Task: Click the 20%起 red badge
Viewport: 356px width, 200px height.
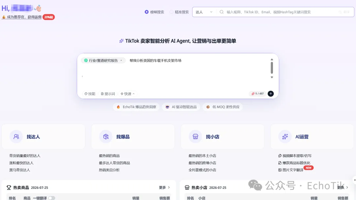Action: [48, 17]
